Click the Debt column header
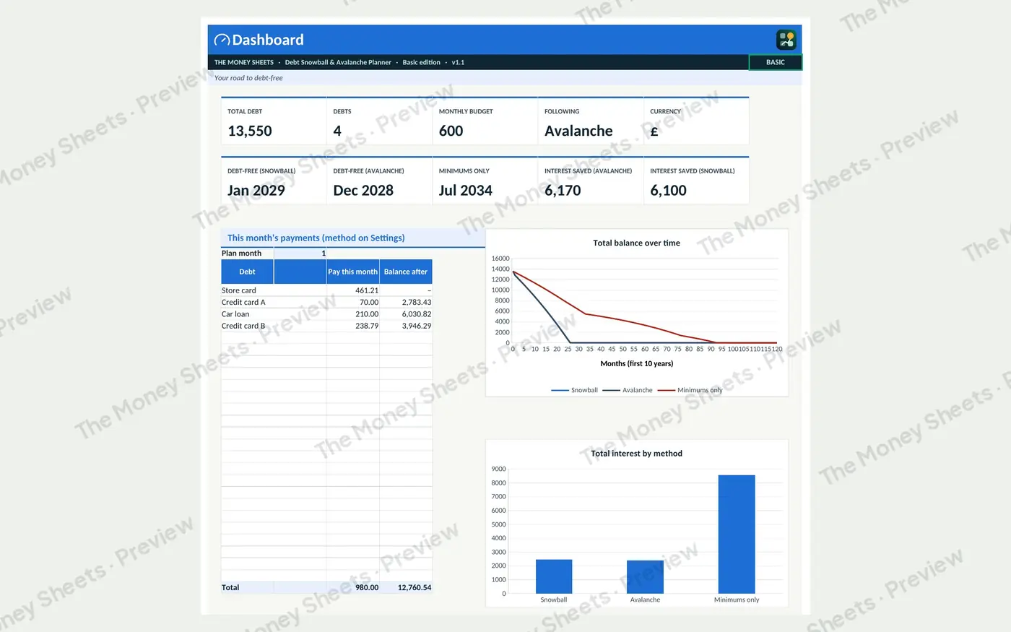1011x632 pixels. [x=247, y=272]
